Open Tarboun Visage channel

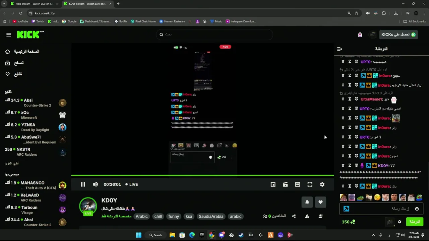(x=36, y=210)
